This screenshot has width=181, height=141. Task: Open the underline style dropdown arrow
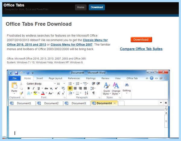(x=42, y=88)
